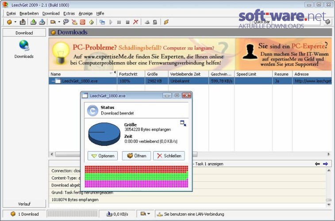Go to previous task with left arrow
Image resolution: width=335 pixels, height=221 pixels.
(x=317, y=164)
